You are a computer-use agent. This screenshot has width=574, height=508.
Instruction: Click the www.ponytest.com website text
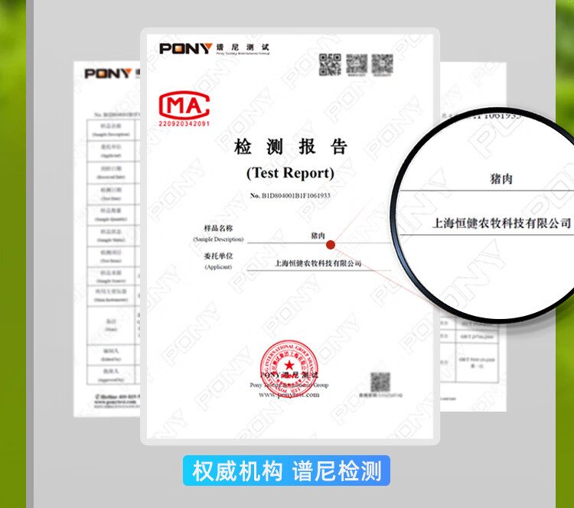pyautogui.click(x=289, y=395)
